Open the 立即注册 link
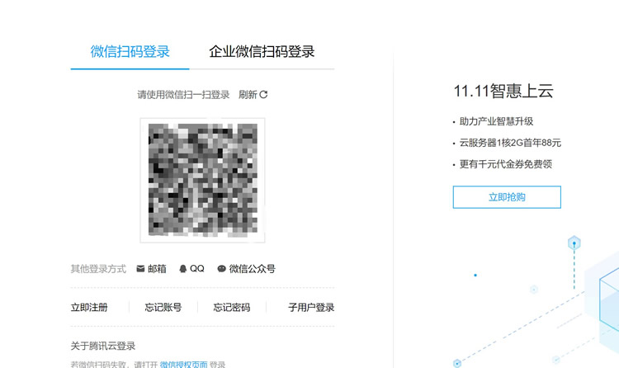The width and height of the screenshot is (619, 368). click(x=89, y=308)
